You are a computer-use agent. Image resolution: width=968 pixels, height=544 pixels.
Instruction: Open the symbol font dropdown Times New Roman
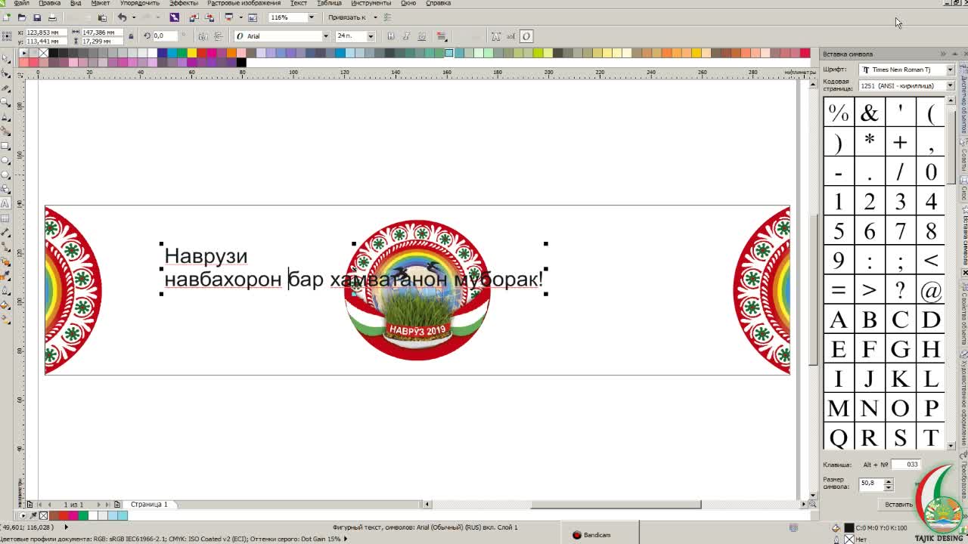pos(950,70)
